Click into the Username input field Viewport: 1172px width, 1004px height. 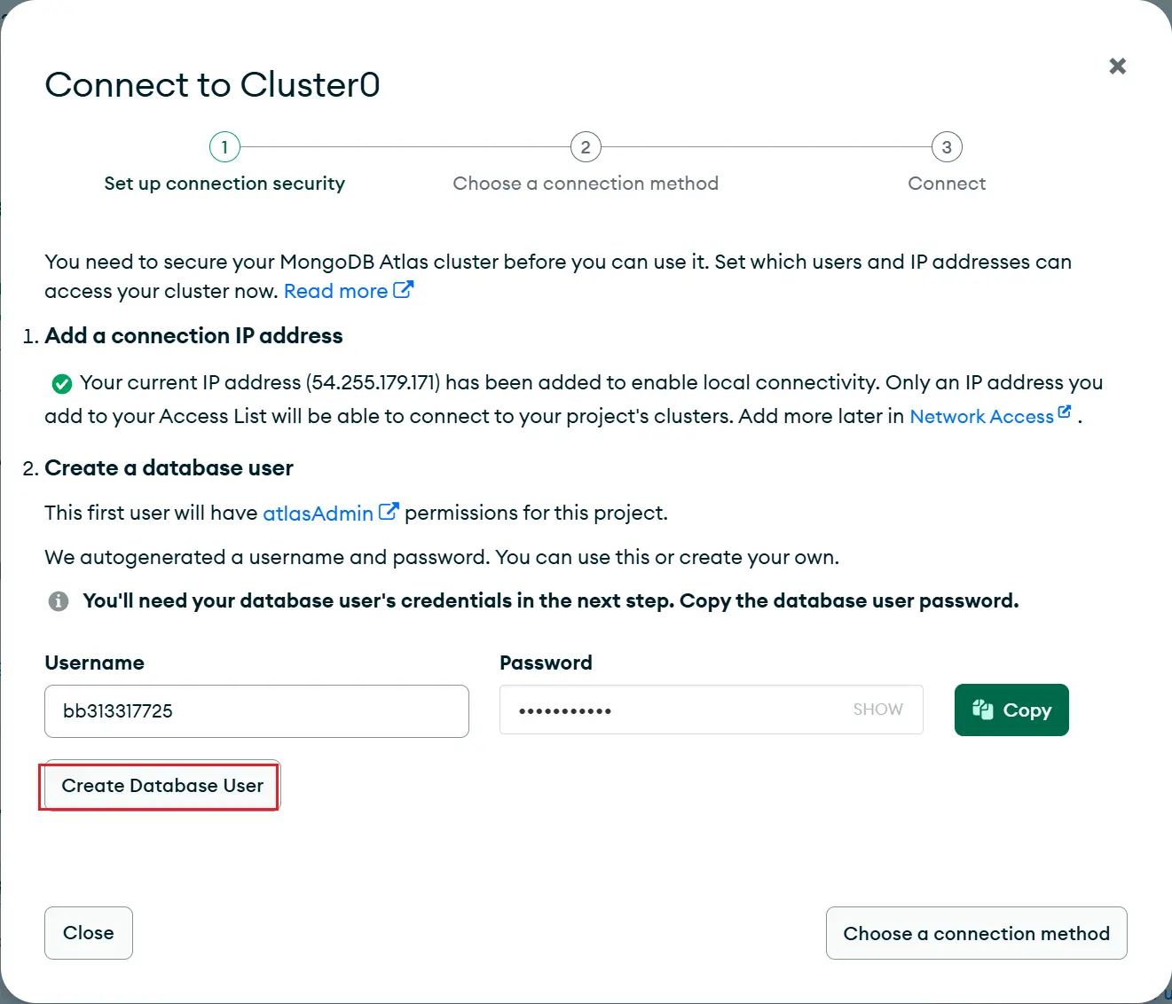pos(256,711)
